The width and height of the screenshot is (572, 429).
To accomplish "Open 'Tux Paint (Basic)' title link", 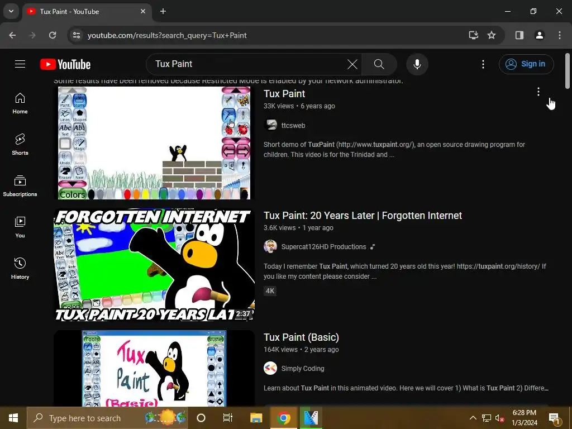I will [x=301, y=337].
